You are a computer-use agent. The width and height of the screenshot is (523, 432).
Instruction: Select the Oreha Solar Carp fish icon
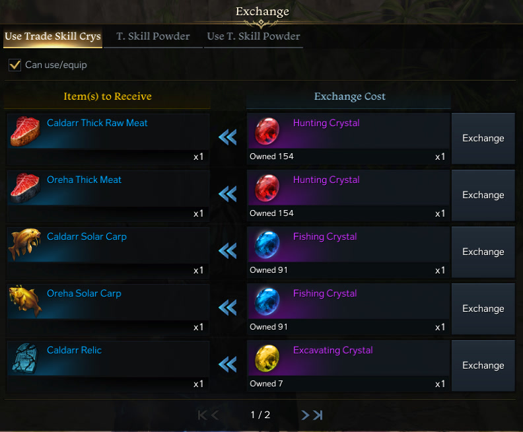click(25, 302)
